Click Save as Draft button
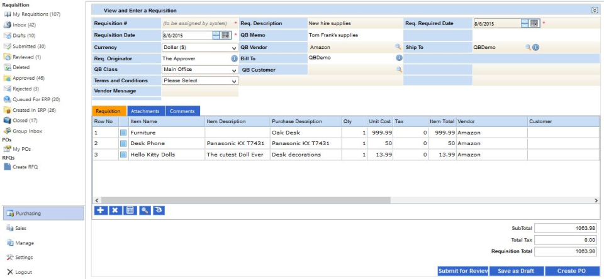The image size is (604, 279). coord(517,271)
